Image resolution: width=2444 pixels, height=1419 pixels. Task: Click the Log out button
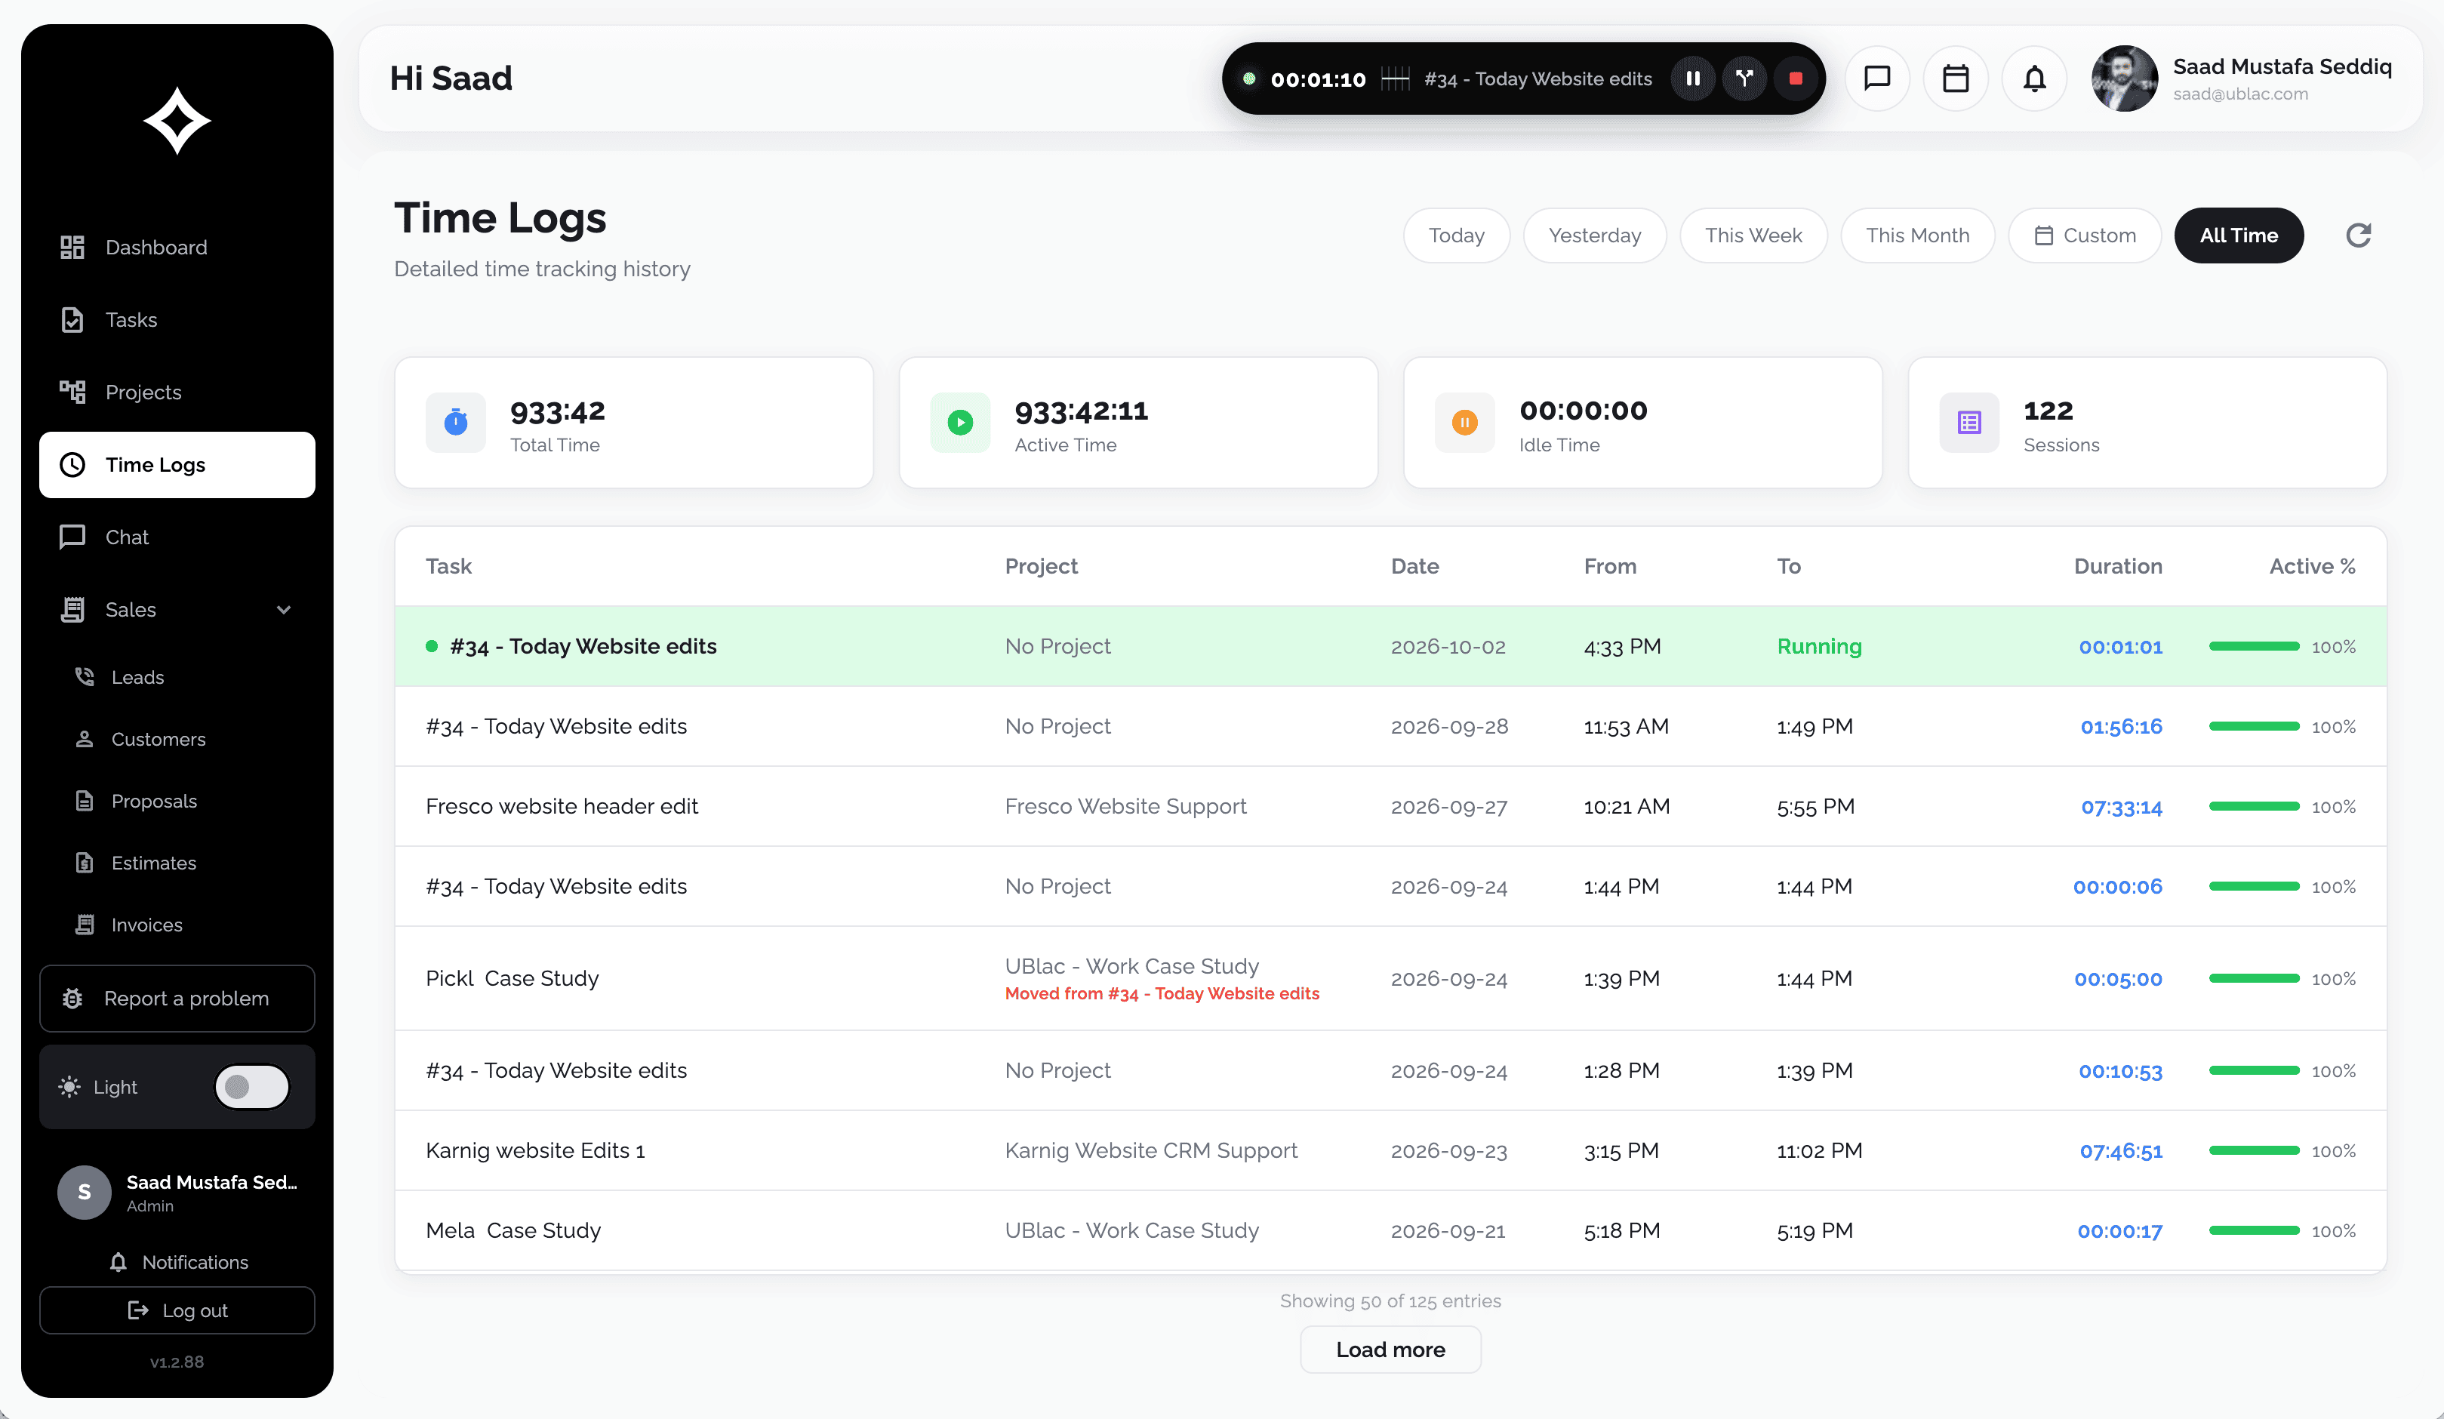[177, 1310]
